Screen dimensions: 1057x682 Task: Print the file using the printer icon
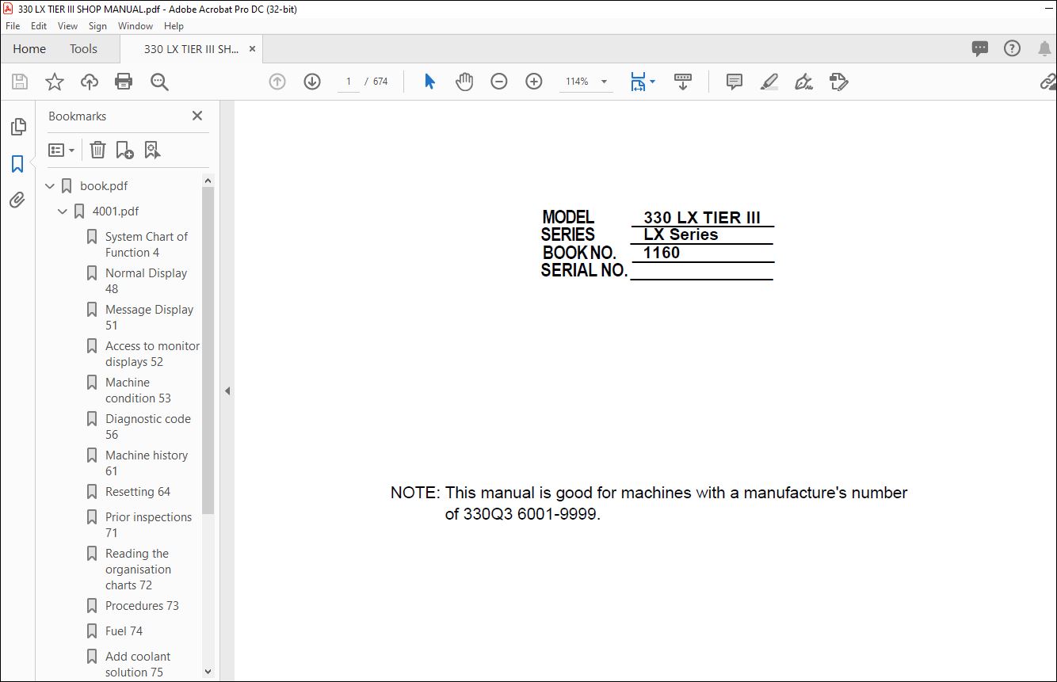tap(124, 82)
